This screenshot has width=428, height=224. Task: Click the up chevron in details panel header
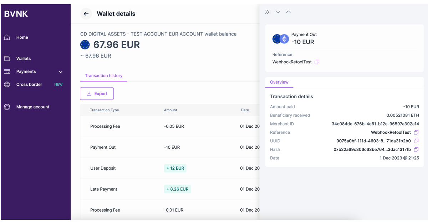[288, 12]
